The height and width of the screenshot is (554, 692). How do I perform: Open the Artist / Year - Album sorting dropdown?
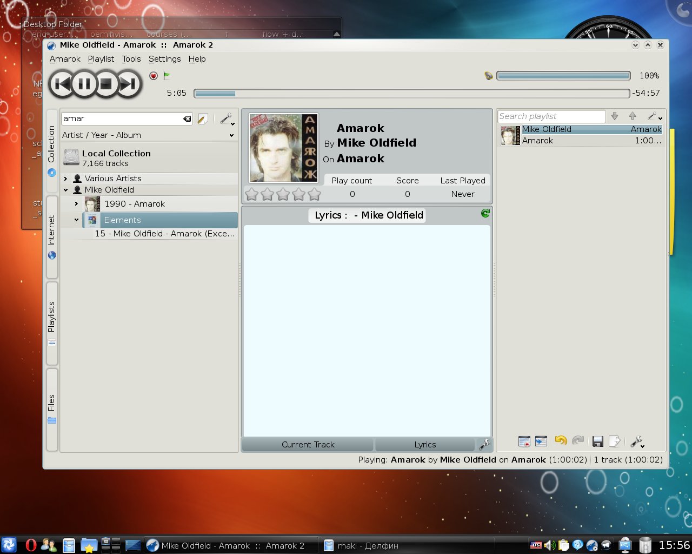pyautogui.click(x=149, y=135)
